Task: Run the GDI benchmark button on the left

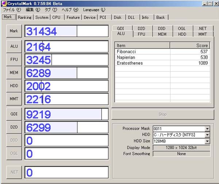Action: pos(14,114)
